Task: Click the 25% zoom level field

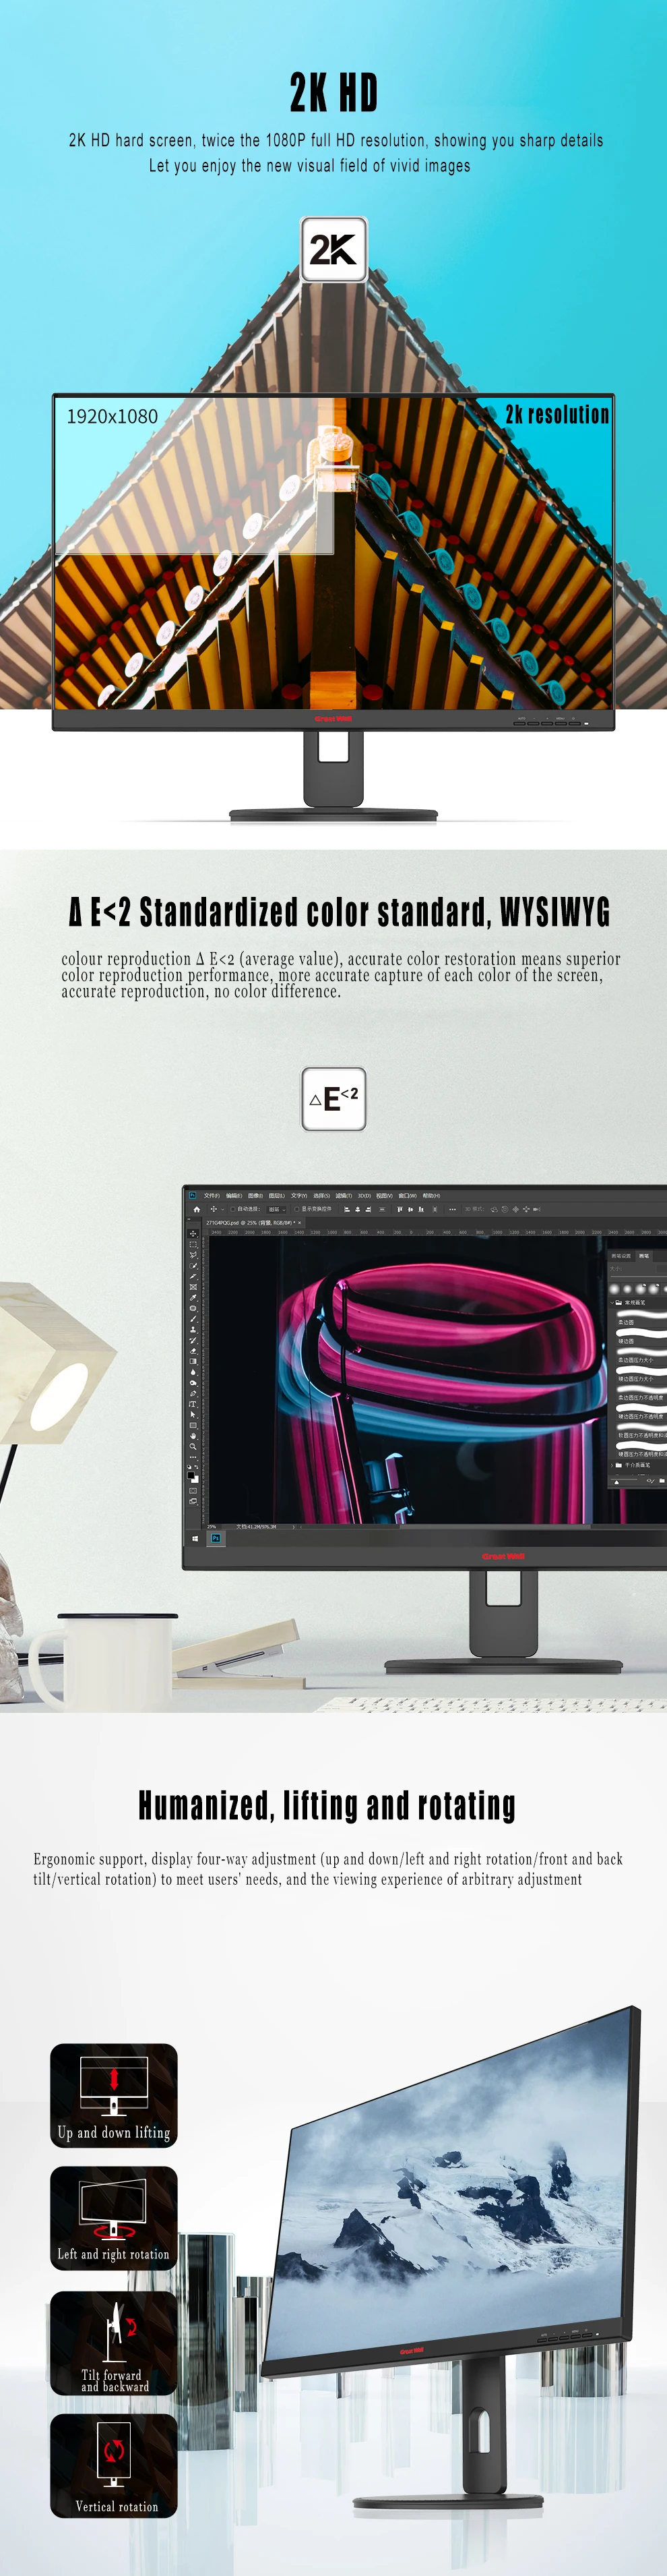Action: [212, 1527]
